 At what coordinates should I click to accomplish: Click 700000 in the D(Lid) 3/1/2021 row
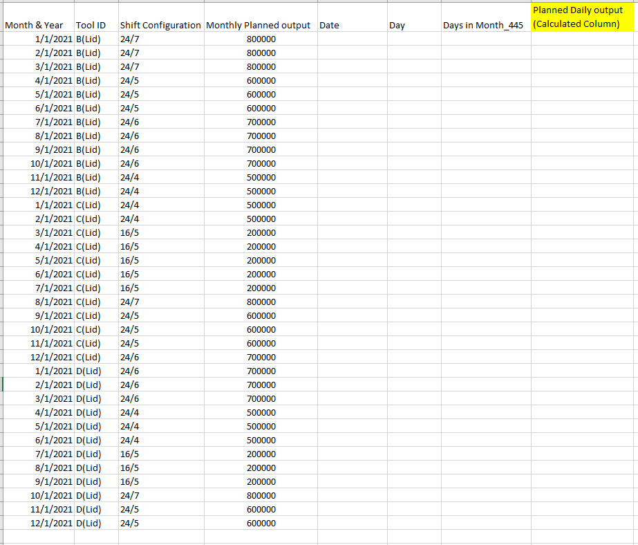click(x=261, y=399)
